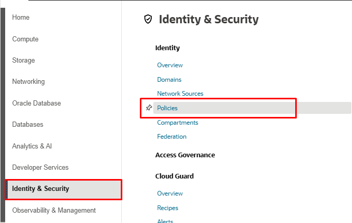Open Cloud Guard Recipes
352x223 pixels.
(x=167, y=208)
